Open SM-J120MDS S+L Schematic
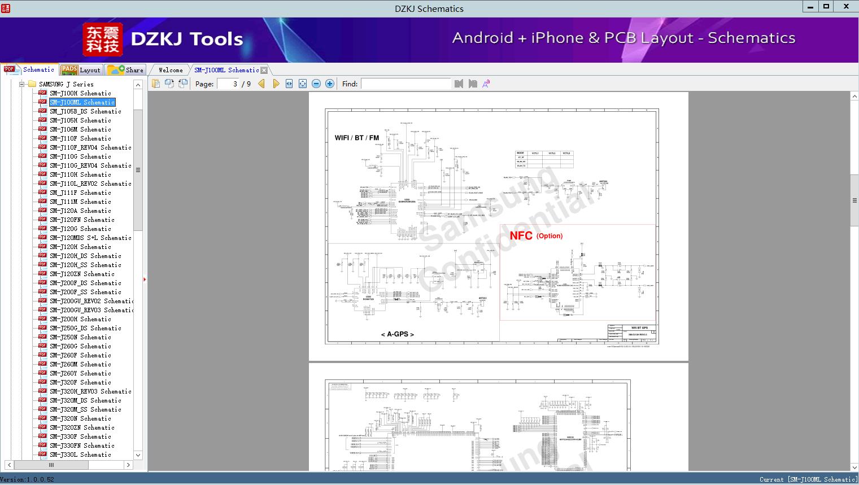859x485 pixels. coord(90,238)
